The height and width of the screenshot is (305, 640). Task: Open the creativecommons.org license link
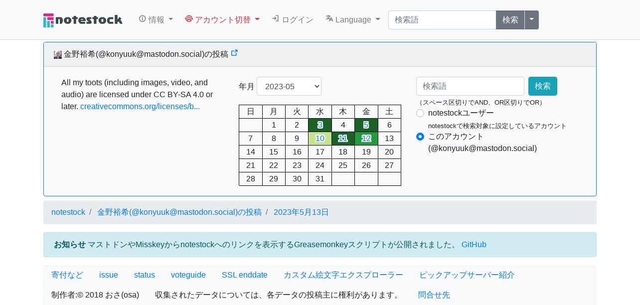point(140,106)
